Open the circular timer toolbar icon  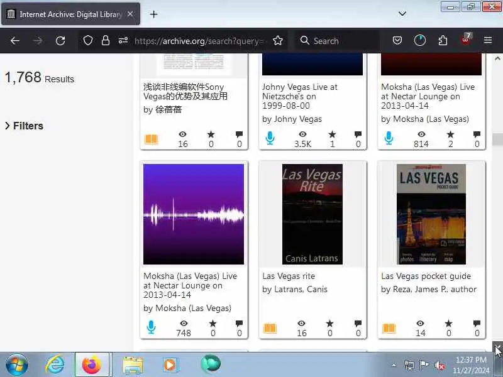pos(420,40)
